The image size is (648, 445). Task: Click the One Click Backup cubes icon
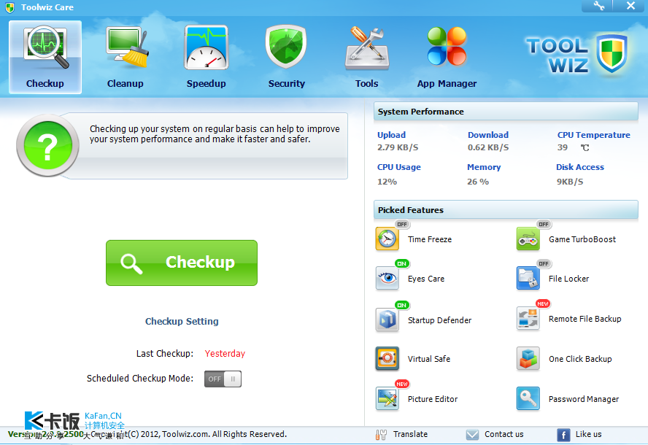coord(528,358)
